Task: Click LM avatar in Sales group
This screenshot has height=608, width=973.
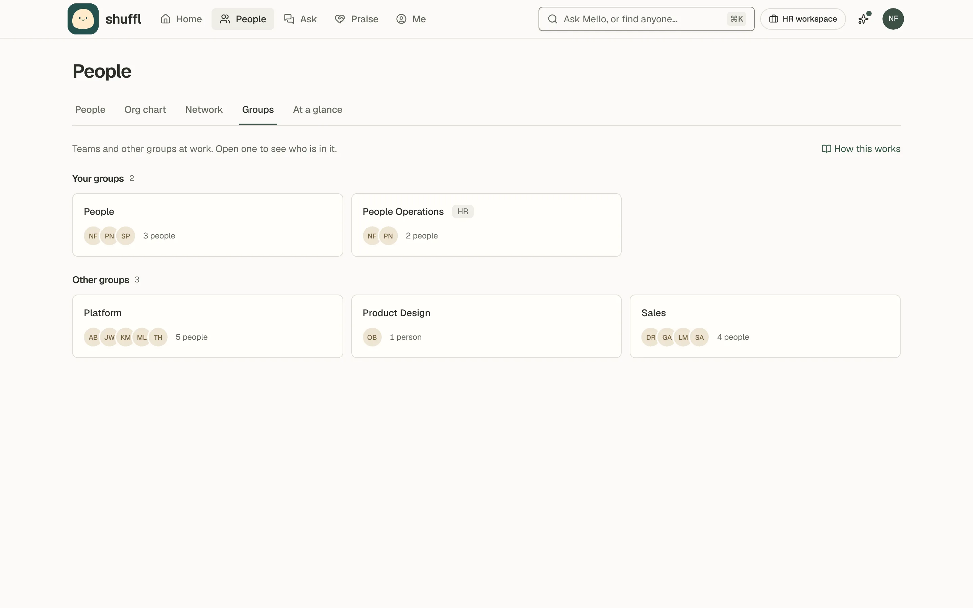Action: [683, 337]
